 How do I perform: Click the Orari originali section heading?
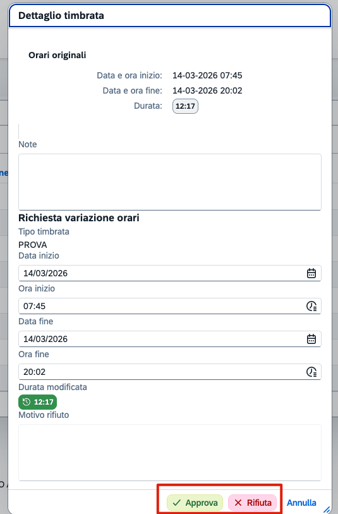coord(57,55)
